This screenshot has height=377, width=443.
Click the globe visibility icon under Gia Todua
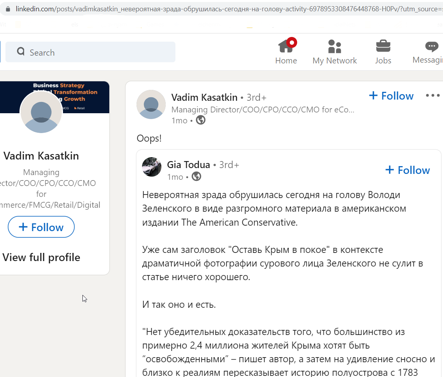pyautogui.click(x=196, y=177)
